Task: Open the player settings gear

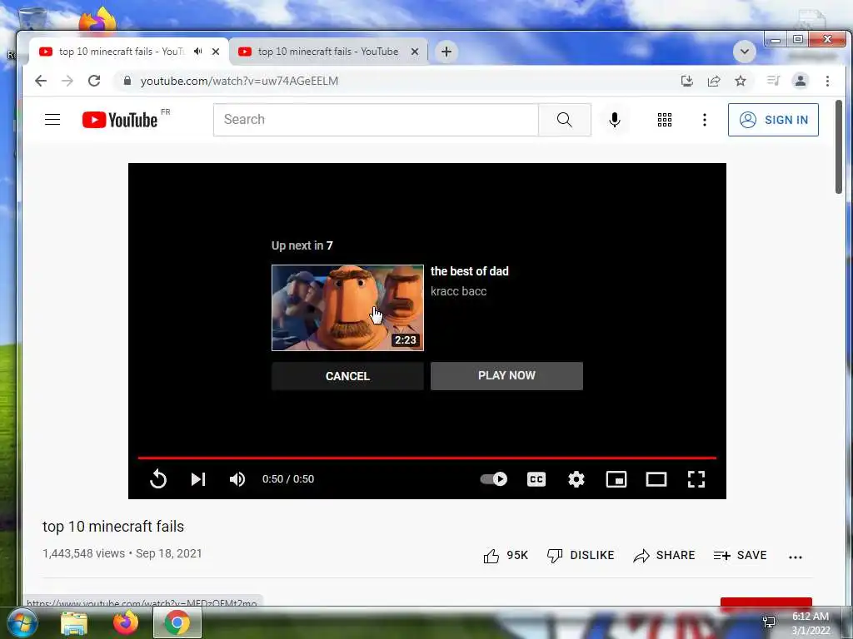Action: 576,478
